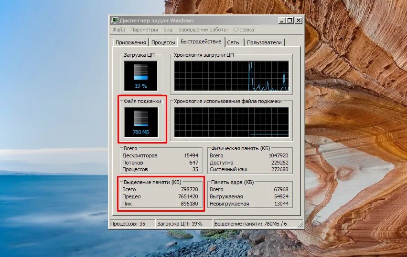
Task: Open the Пользователи tab
Action: [264, 42]
